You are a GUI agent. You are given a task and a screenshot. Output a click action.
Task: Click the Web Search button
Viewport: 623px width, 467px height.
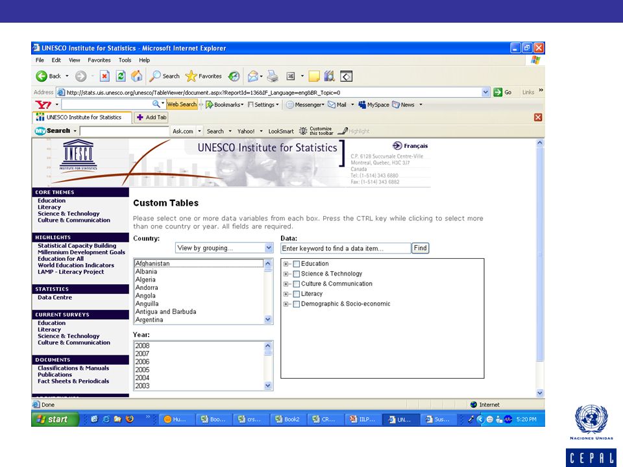[182, 104]
